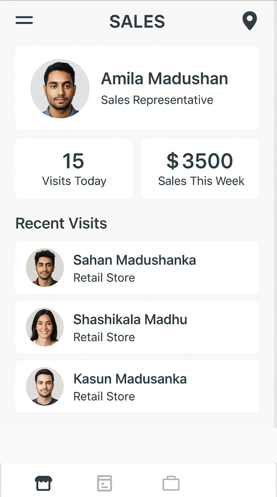Open the hamburger menu
The image size is (277, 497).
click(x=24, y=20)
